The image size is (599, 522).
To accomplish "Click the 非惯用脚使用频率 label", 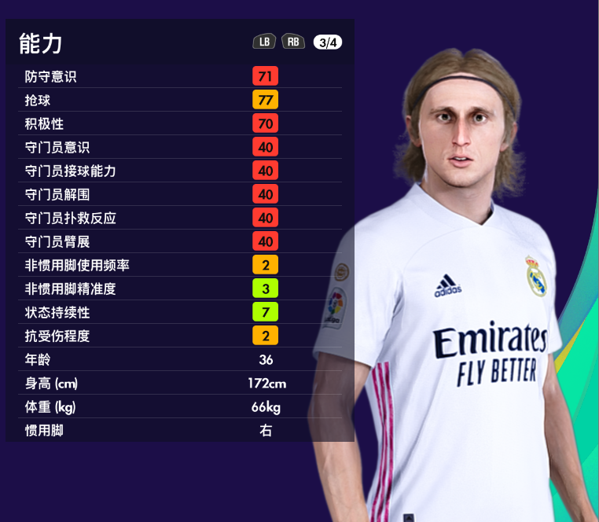I will pyautogui.click(x=77, y=265).
